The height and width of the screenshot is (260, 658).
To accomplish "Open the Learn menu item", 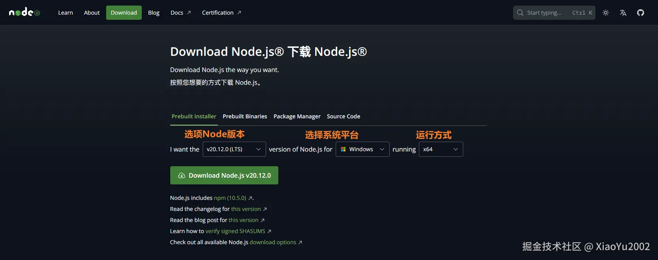I will click(x=65, y=13).
